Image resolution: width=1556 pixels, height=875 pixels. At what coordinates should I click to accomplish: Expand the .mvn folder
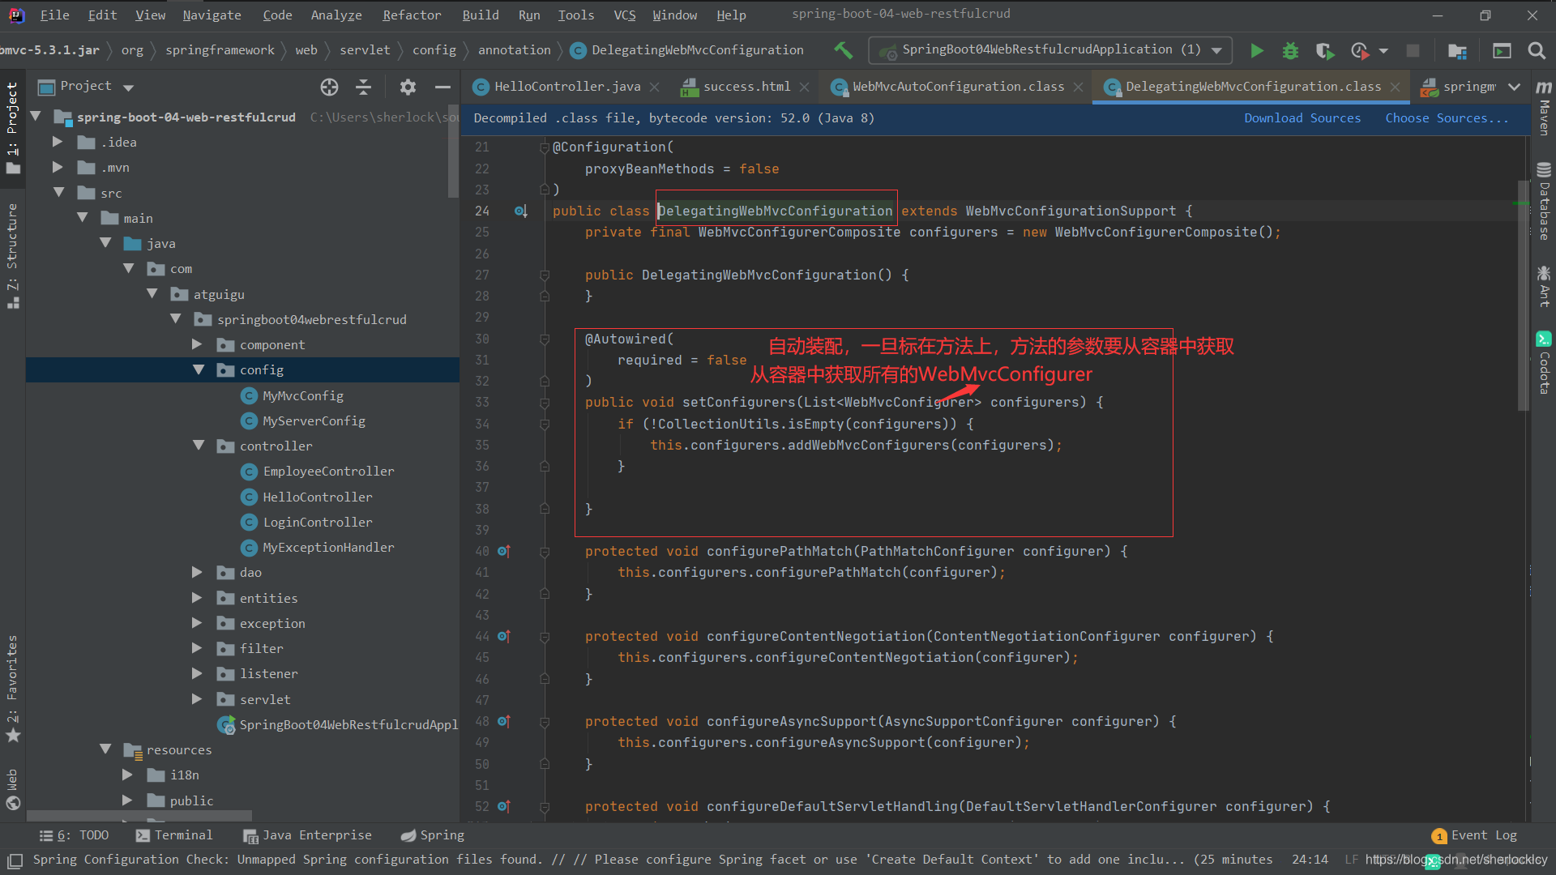pyautogui.click(x=58, y=167)
